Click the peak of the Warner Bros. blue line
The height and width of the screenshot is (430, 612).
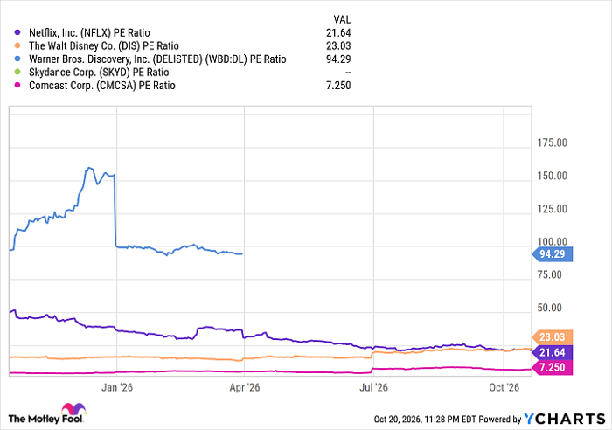click(89, 168)
